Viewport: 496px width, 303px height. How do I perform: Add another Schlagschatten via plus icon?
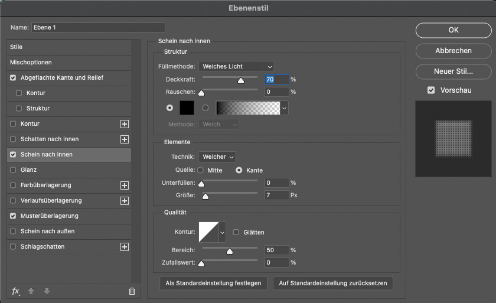coord(125,247)
